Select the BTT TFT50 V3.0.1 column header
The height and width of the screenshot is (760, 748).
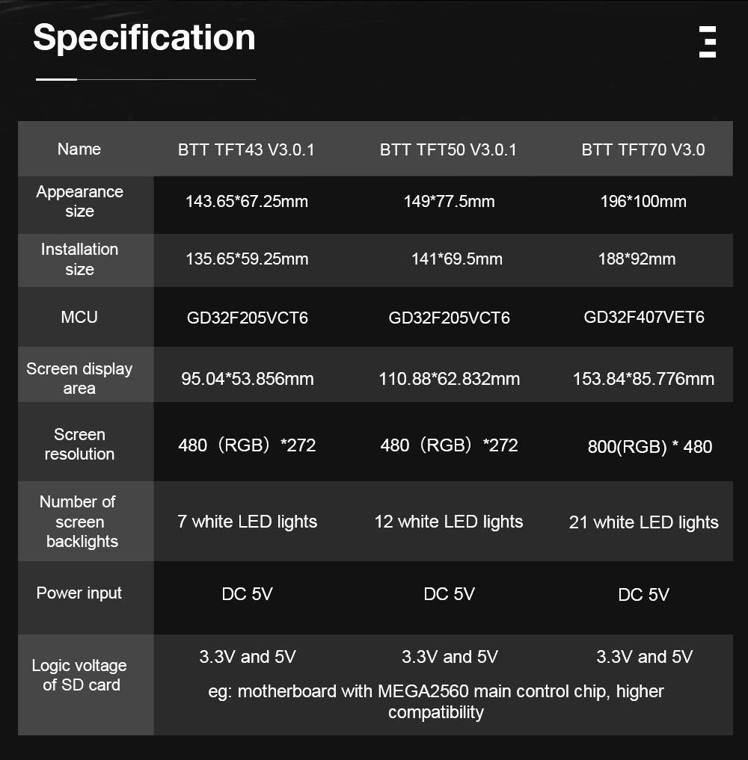(448, 149)
